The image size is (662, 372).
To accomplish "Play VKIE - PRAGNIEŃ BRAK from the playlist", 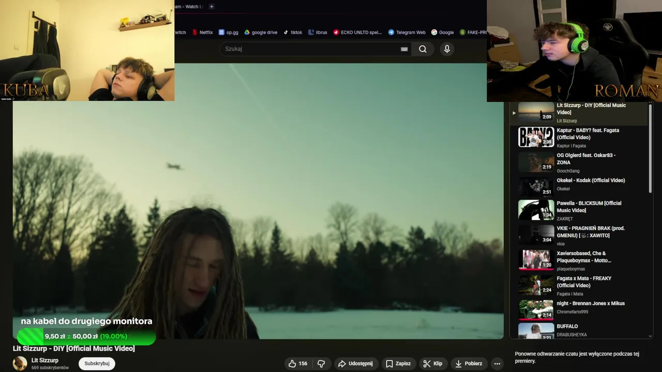I will [579, 235].
